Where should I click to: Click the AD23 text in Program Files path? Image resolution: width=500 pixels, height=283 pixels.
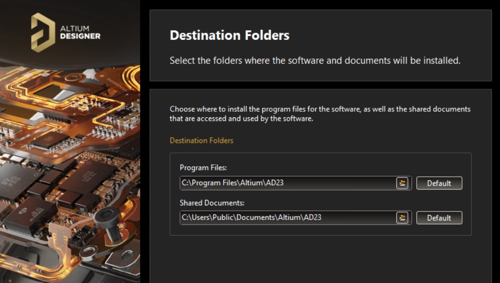coord(274,183)
